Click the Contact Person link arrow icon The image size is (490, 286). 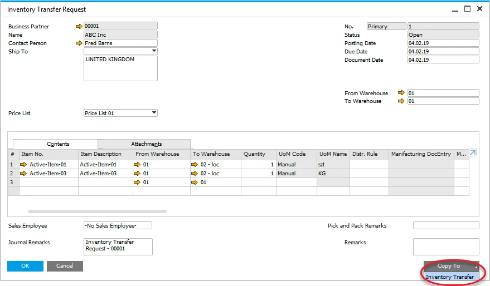(79, 43)
